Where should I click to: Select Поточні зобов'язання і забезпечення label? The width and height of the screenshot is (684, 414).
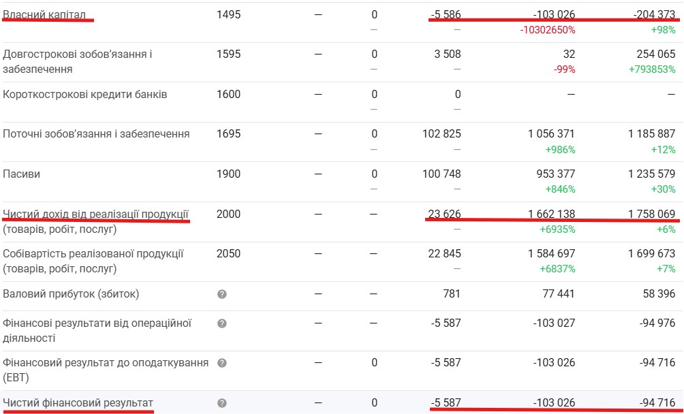tap(96, 133)
